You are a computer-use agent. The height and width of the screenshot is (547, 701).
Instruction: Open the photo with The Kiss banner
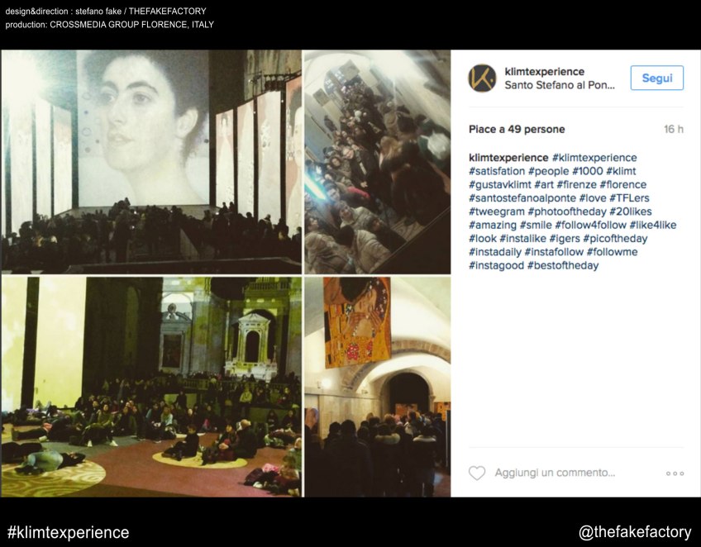(x=377, y=387)
